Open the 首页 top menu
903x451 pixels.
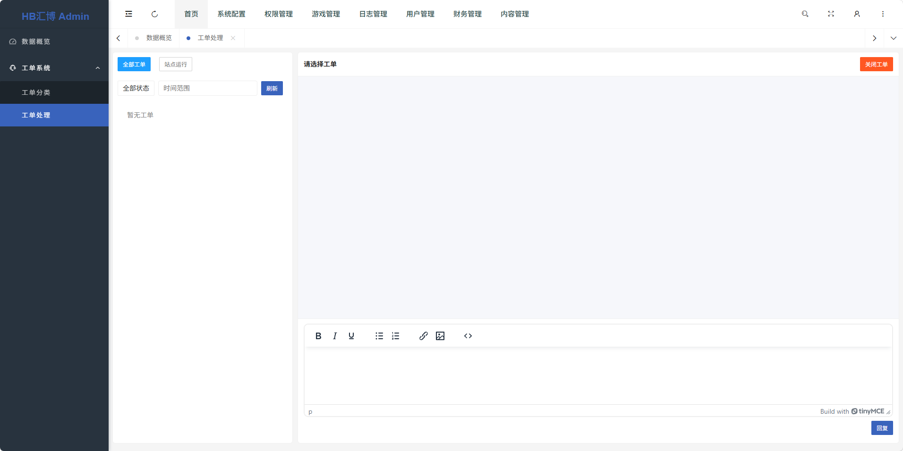coord(191,14)
